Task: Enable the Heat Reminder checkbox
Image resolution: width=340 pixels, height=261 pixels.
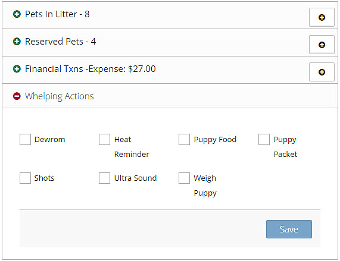Action: click(x=105, y=139)
